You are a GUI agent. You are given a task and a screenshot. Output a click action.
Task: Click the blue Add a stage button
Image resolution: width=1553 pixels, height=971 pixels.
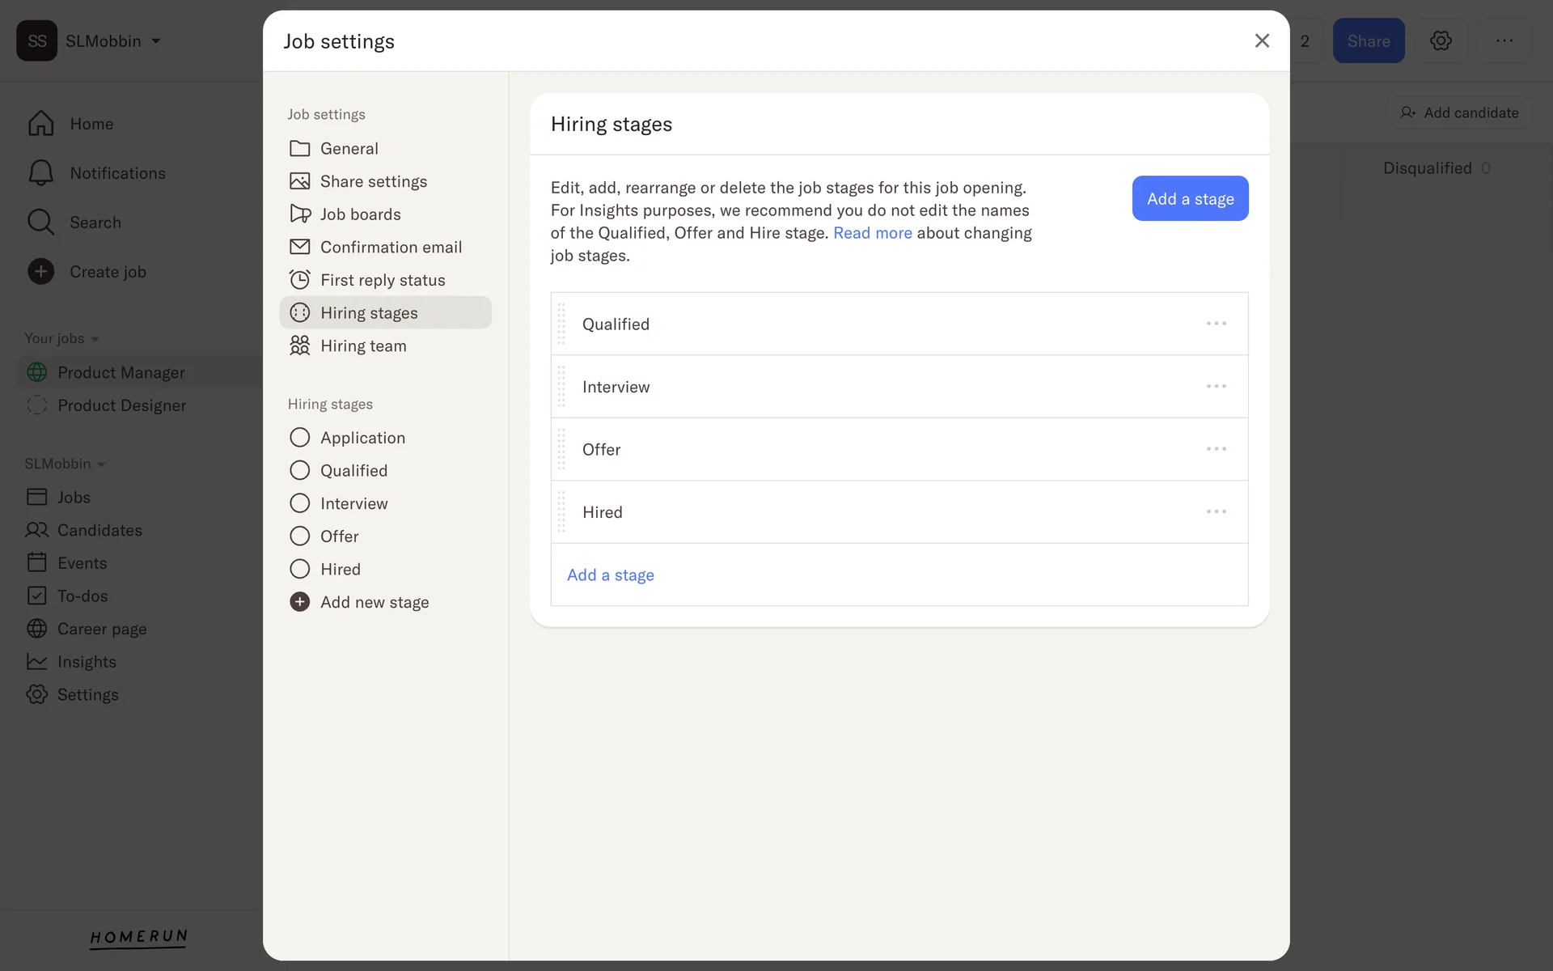pos(1190,198)
